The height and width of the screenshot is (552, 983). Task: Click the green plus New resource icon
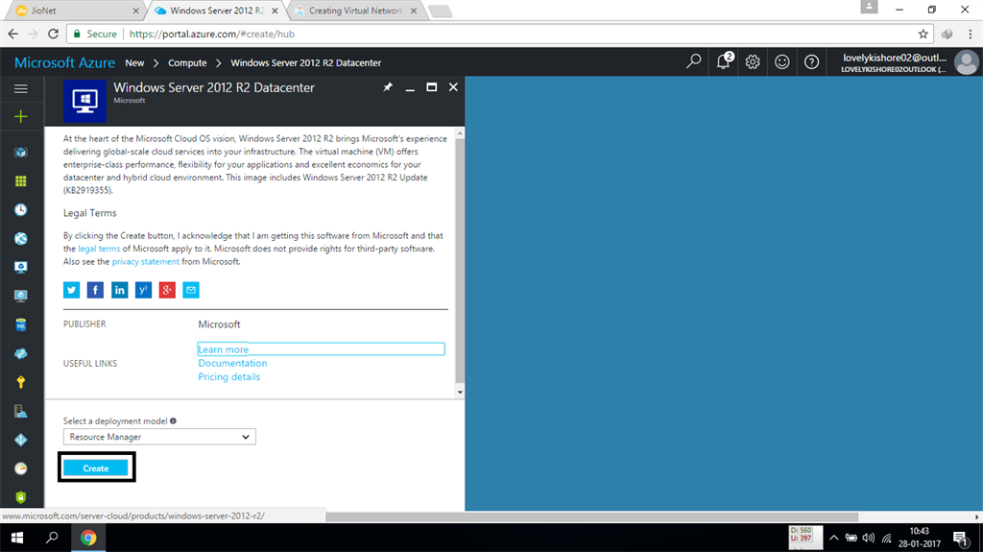pos(21,117)
